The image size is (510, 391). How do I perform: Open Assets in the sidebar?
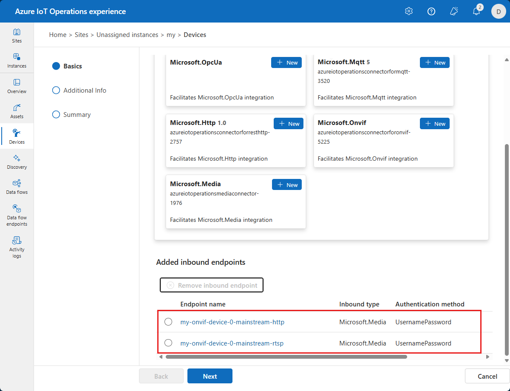pyautogui.click(x=17, y=111)
